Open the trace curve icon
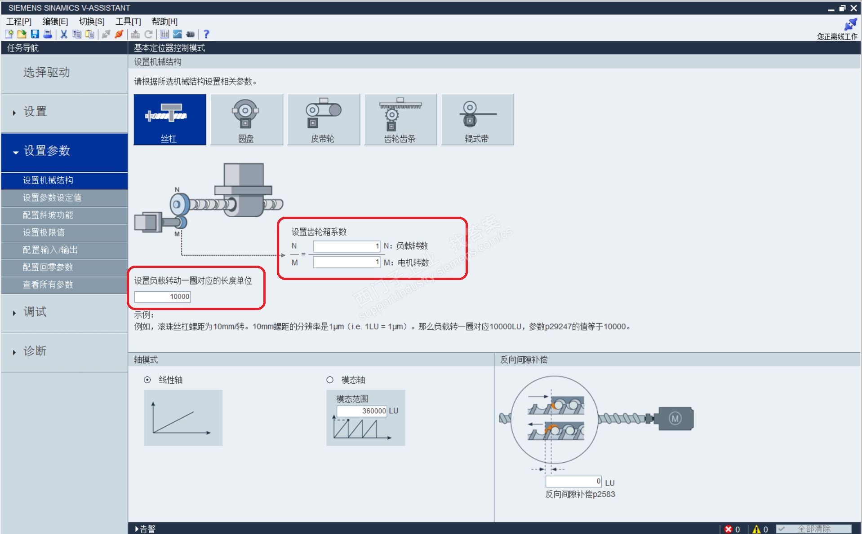The image size is (862, 534). pyautogui.click(x=178, y=34)
